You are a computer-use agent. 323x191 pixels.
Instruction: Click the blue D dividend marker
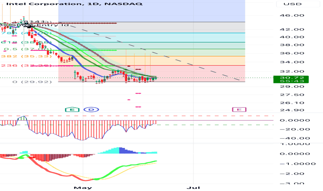(91, 109)
